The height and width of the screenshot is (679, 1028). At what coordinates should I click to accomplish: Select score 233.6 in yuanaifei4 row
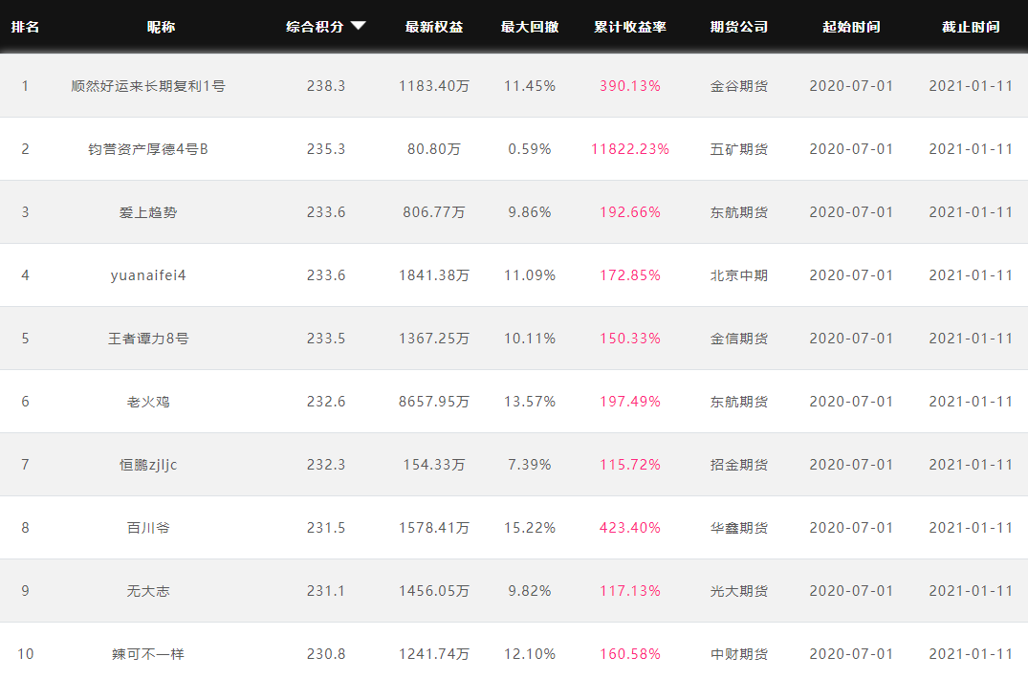326,275
